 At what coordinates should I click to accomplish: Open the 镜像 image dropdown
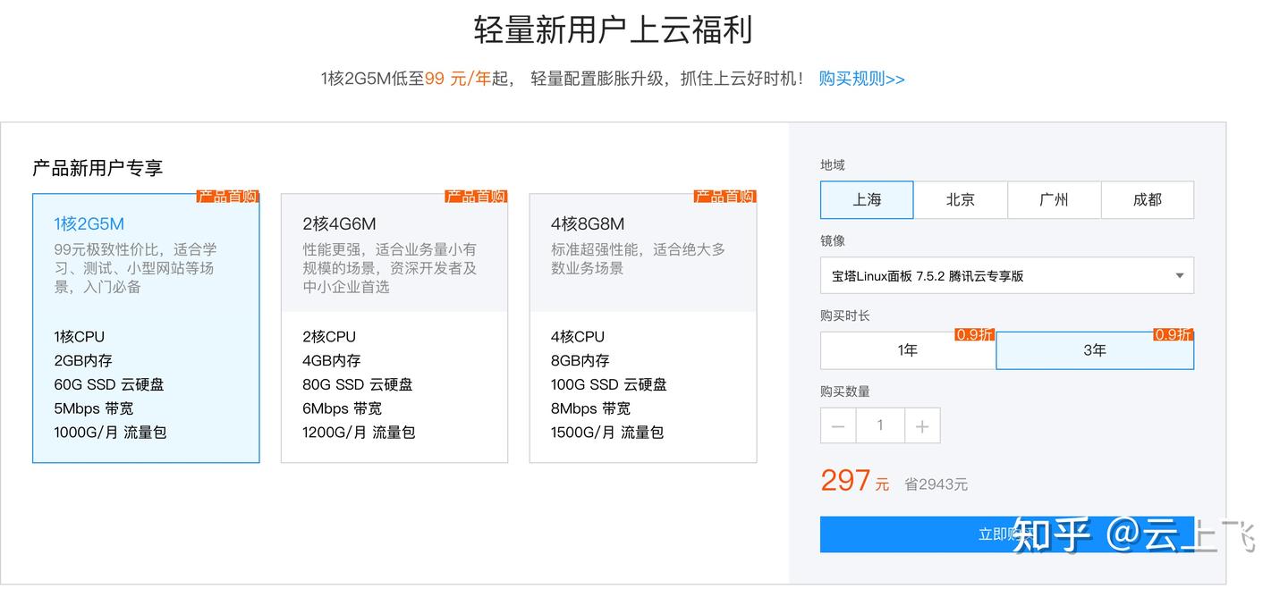1006,275
